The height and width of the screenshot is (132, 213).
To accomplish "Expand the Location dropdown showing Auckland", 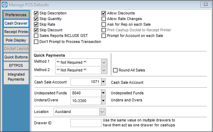I will [102, 112].
